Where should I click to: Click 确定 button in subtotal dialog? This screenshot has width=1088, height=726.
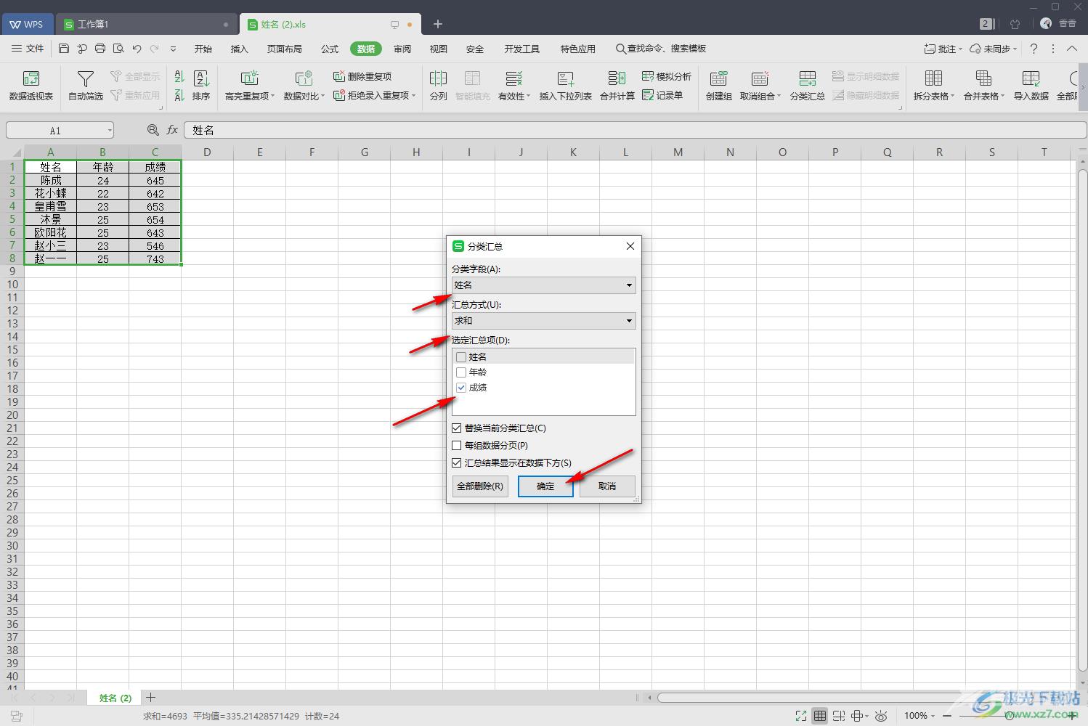[545, 486]
